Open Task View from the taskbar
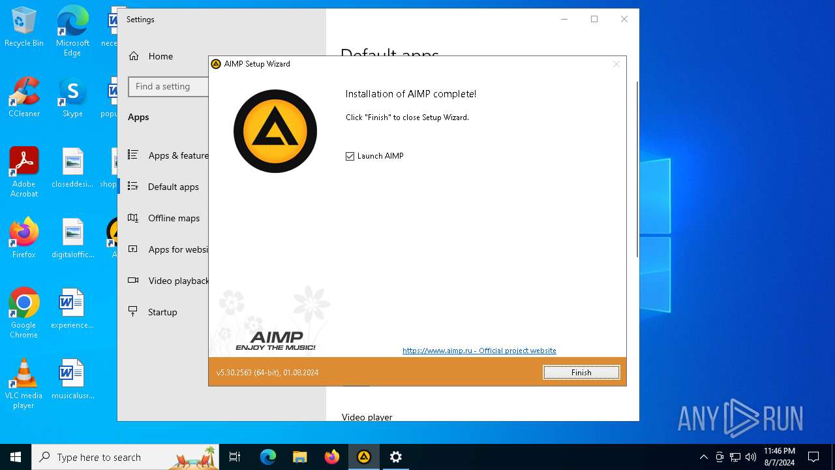This screenshot has height=470, width=835. (235, 457)
